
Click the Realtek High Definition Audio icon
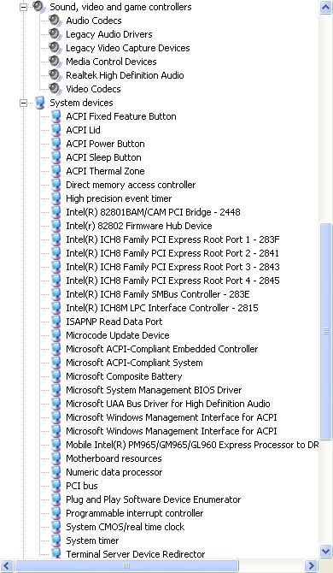pyautogui.click(x=55, y=75)
